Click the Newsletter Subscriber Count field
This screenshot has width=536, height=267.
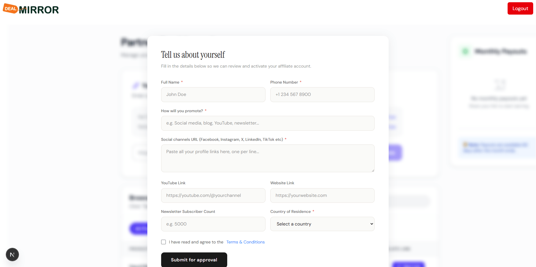point(213,224)
